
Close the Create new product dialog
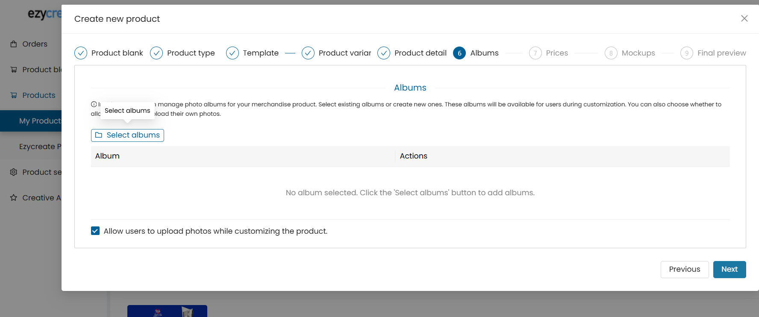point(744,18)
